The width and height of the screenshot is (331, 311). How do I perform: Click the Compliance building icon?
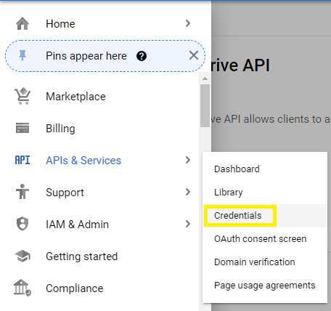click(x=23, y=288)
